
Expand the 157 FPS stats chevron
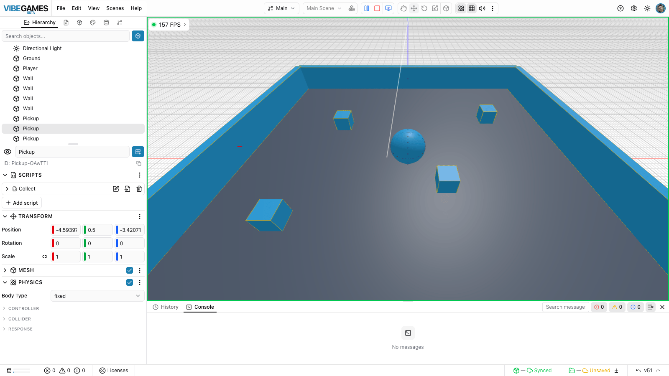click(185, 25)
